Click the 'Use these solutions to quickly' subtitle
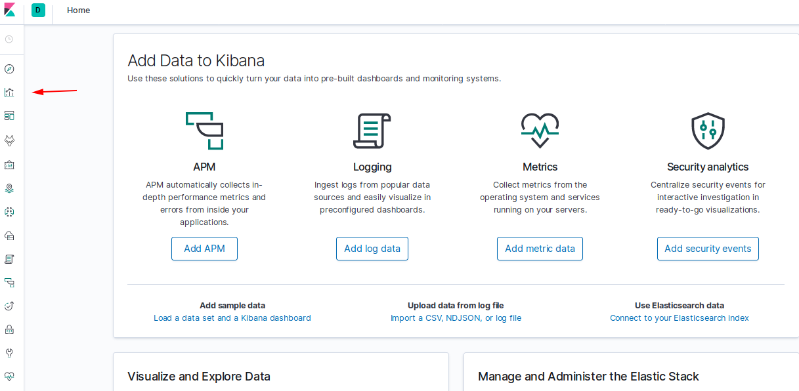The image size is (799, 391). click(314, 79)
